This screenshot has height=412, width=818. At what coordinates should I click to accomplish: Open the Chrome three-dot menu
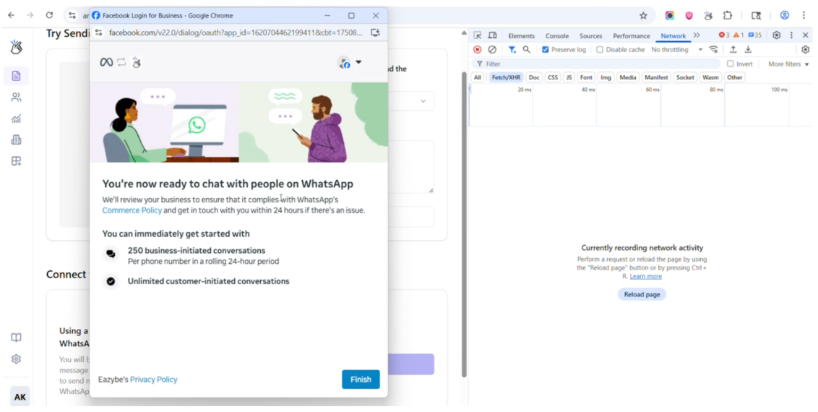(804, 16)
